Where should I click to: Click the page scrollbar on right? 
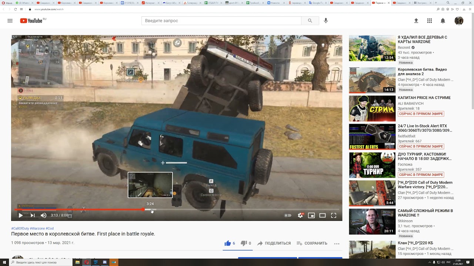pos(473,62)
